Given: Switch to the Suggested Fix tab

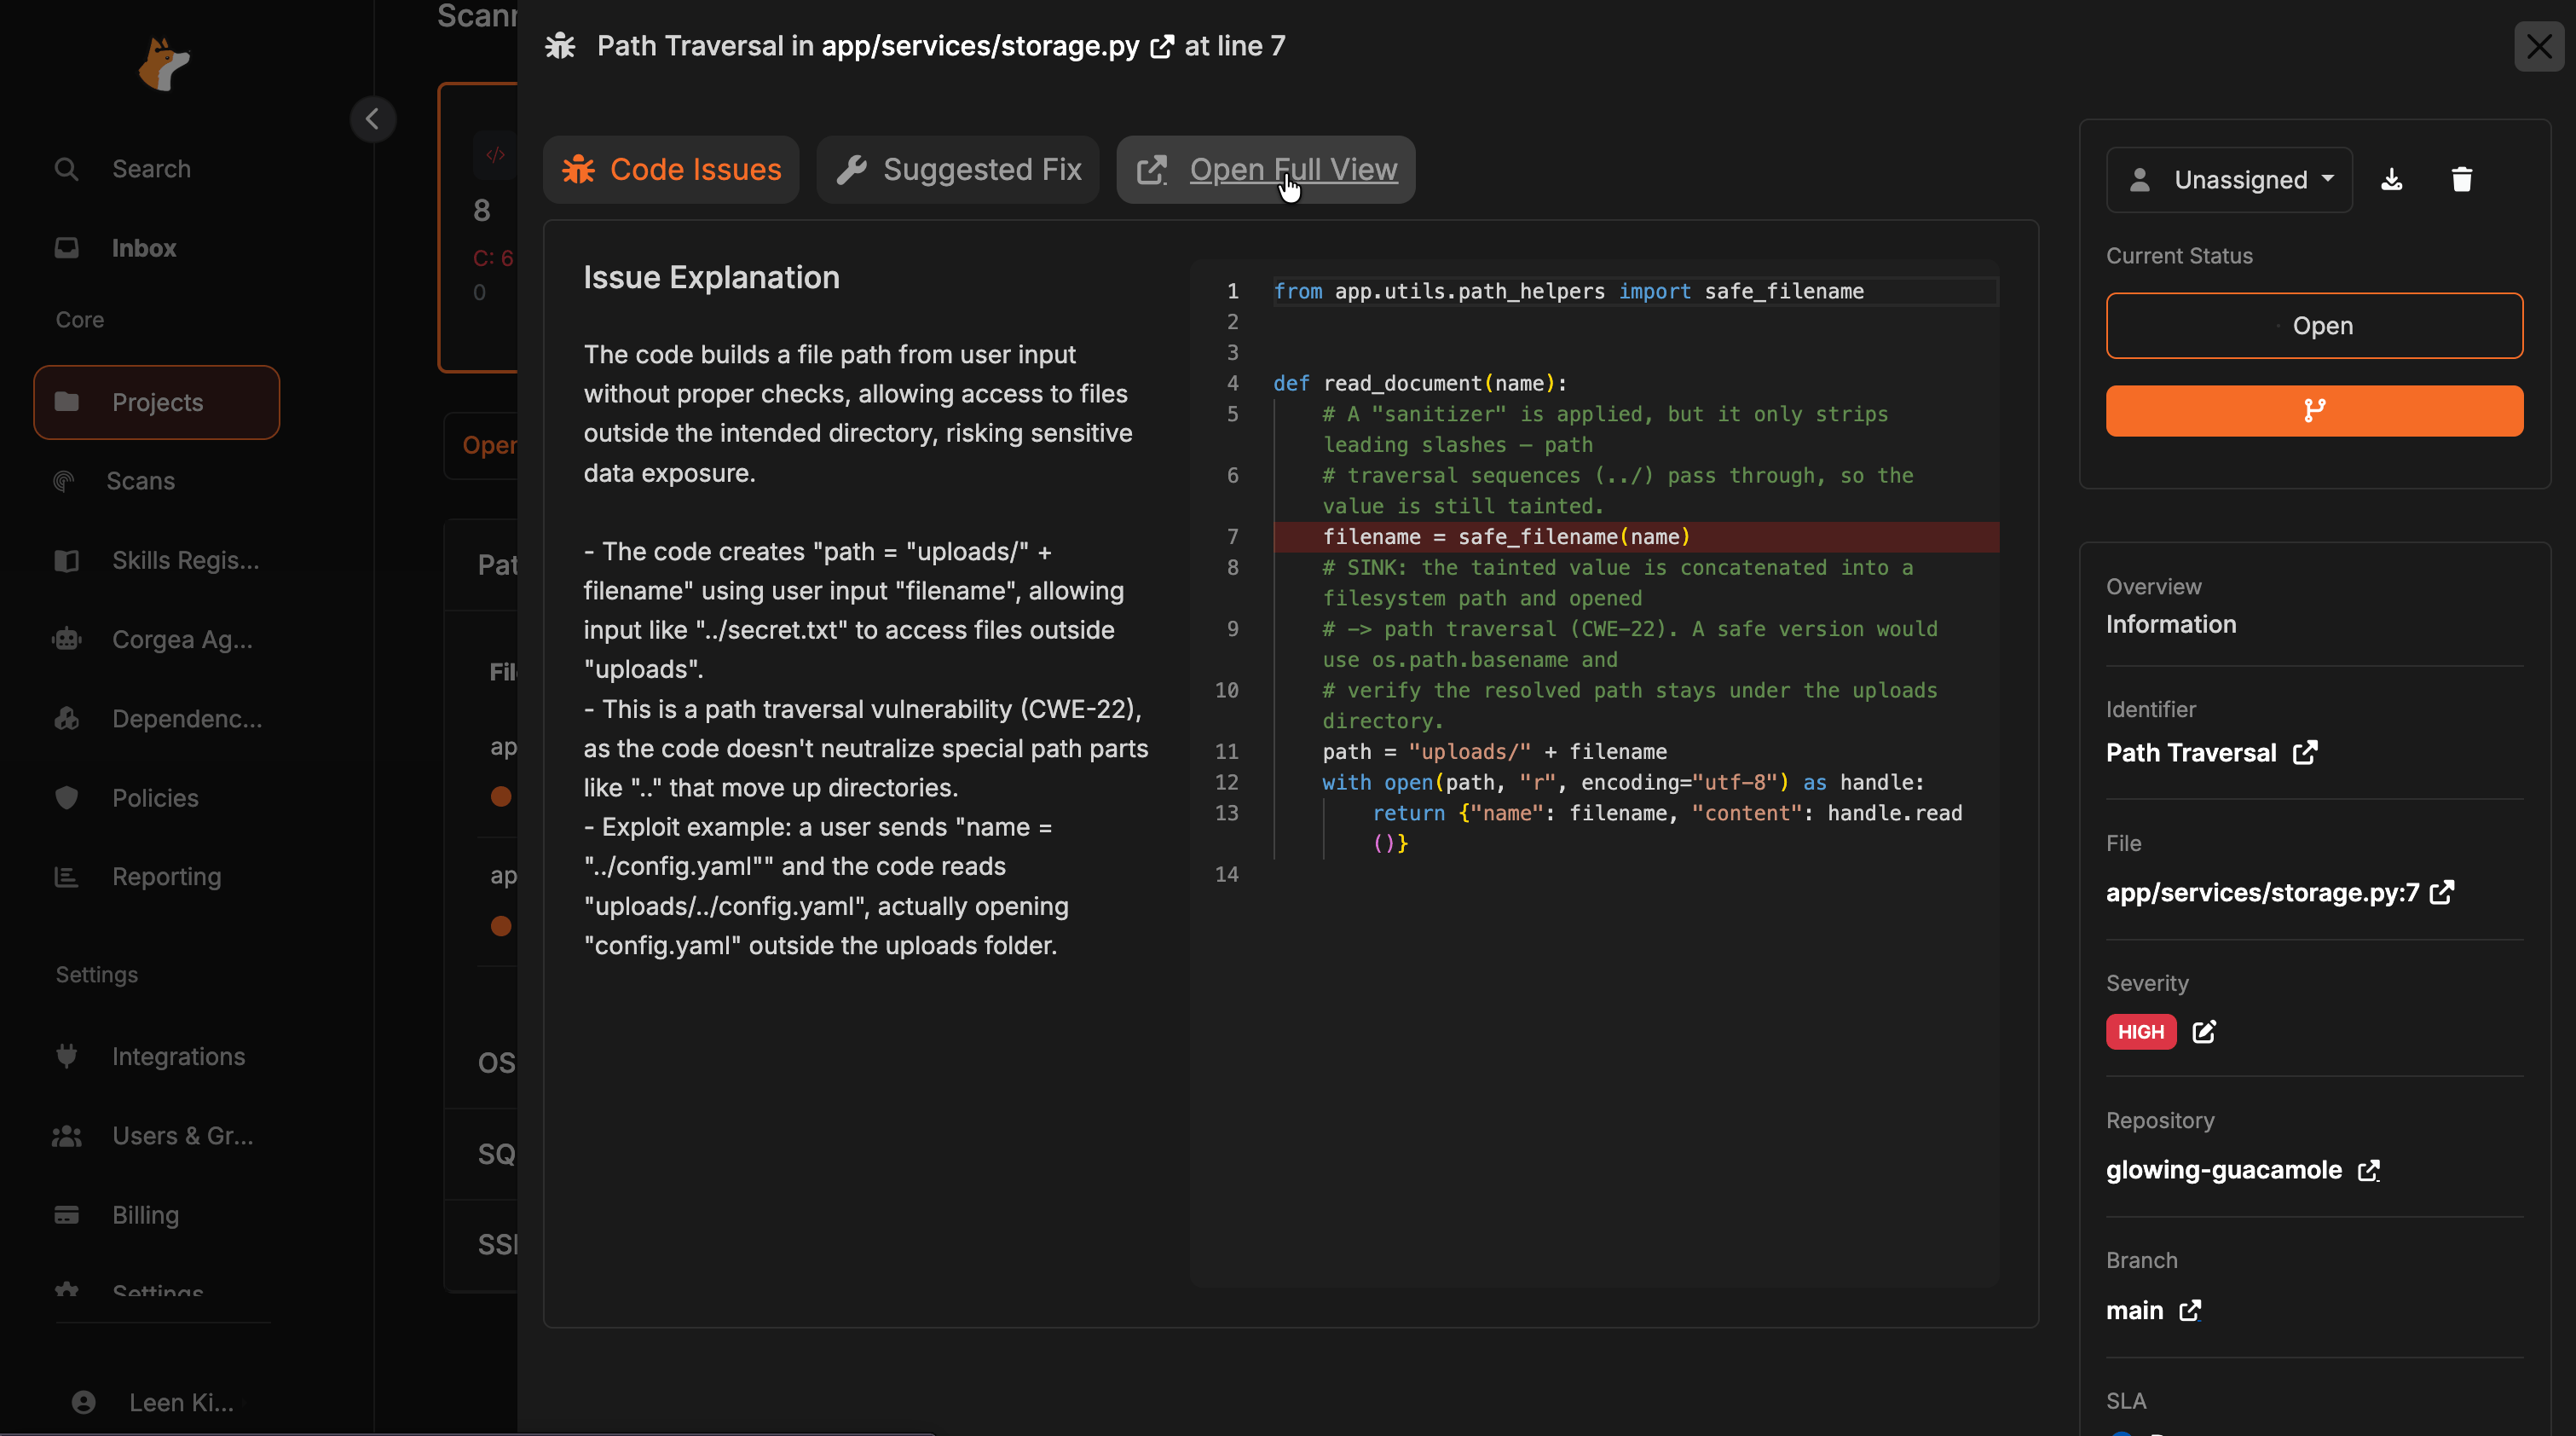Looking at the screenshot, I should pyautogui.click(x=958, y=170).
